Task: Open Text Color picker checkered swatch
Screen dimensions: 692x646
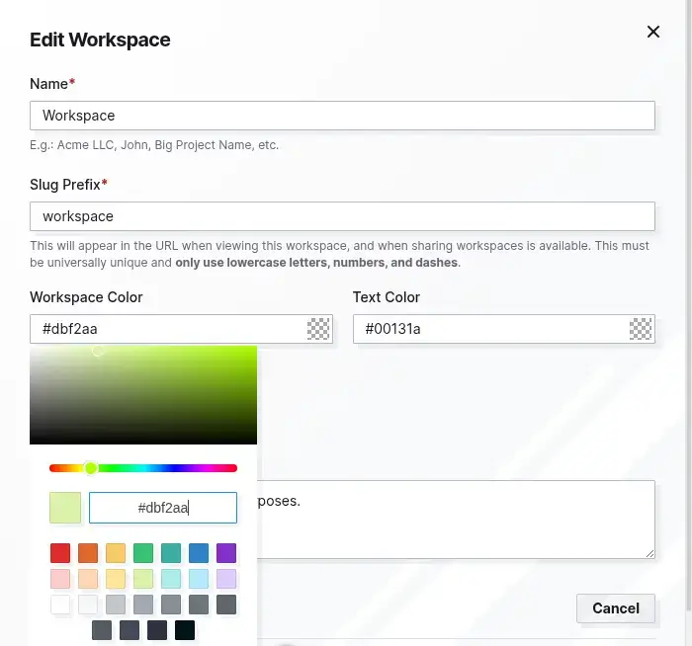Action: pos(641,329)
